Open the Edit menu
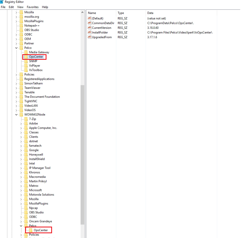241x238 pixels. click(11, 7)
